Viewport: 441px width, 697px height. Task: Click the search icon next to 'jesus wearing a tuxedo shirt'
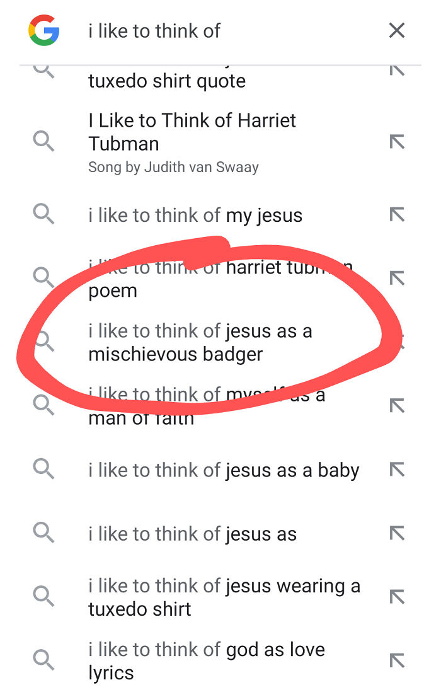tap(43, 596)
